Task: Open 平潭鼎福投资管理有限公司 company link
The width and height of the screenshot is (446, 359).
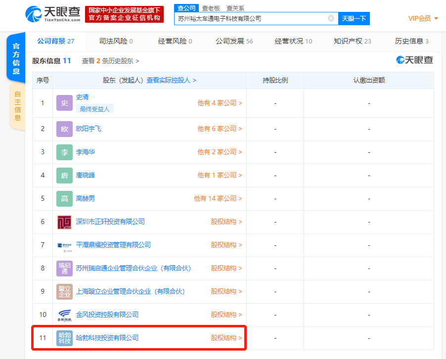Action: tap(113, 245)
